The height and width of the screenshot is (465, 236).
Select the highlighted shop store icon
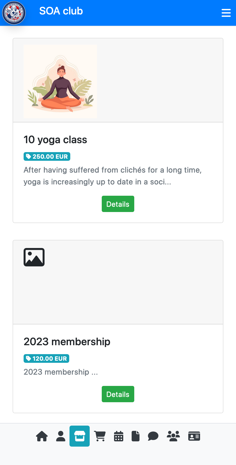79,436
